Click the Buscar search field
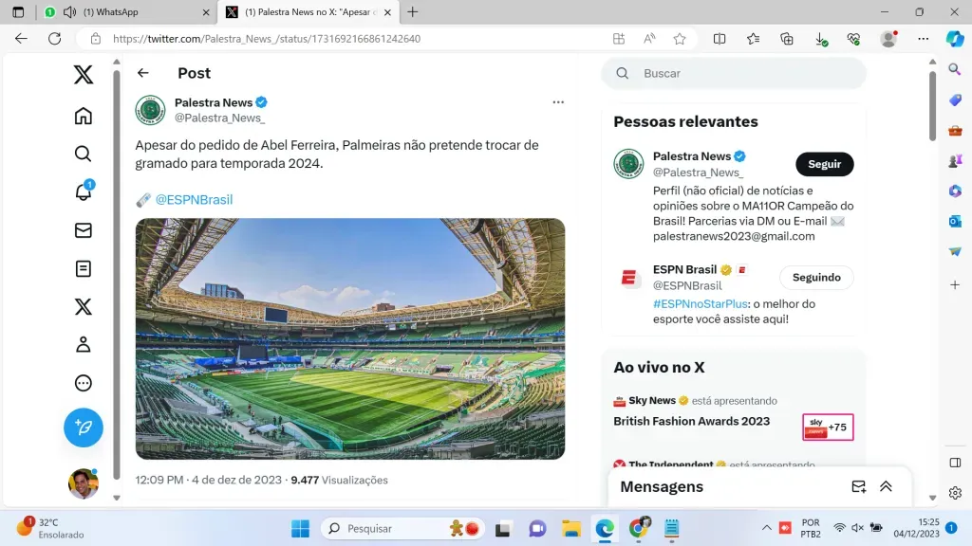 (x=740, y=73)
